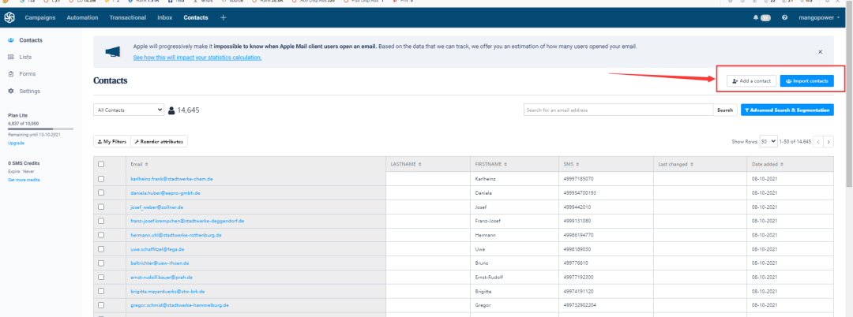Viewport: 853px width, 317px height.
Task: Sort by Date added column arrows
Action: pyautogui.click(x=782, y=164)
